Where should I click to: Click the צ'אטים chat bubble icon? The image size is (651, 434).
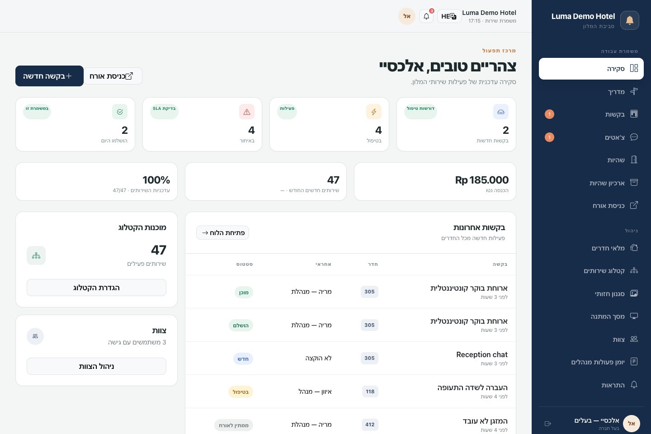[x=634, y=137]
